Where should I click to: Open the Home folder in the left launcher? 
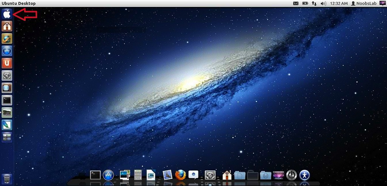pyautogui.click(x=7, y=26)
